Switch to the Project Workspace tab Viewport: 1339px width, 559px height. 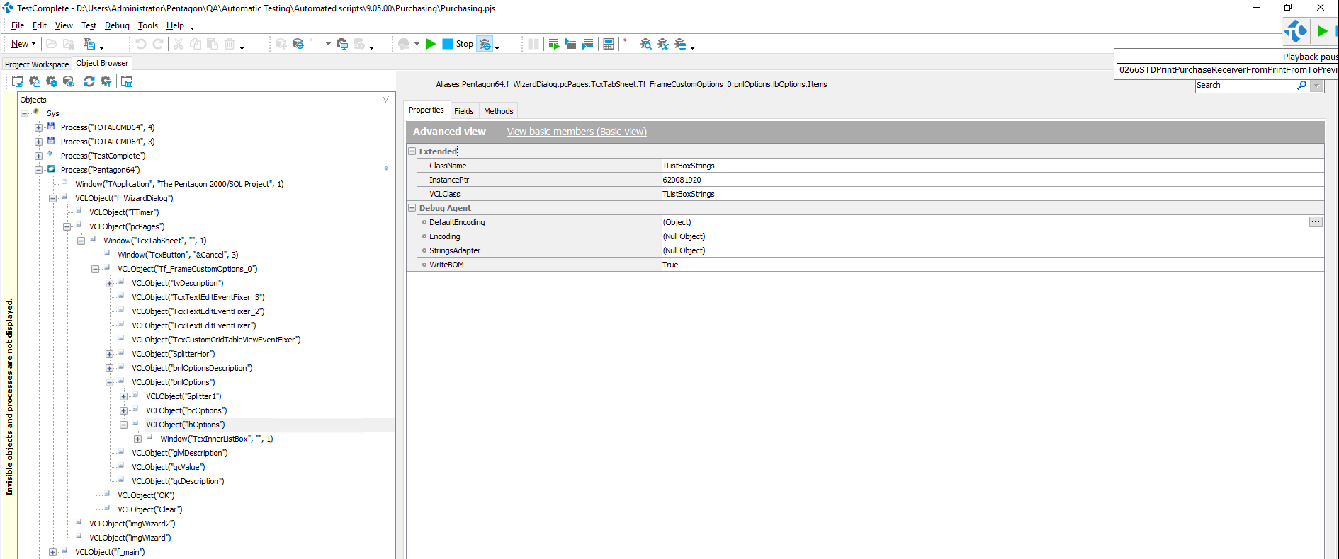(37, 64)
